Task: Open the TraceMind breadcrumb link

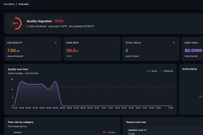Action: point(9,4)
